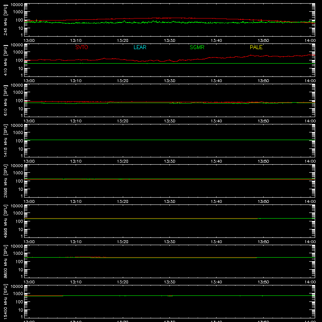Image resolution: width=322 pixels, height=322 pixels.
Task: Click 13:10 tick under the 245 MHz panel
Action: pos(76,41)
